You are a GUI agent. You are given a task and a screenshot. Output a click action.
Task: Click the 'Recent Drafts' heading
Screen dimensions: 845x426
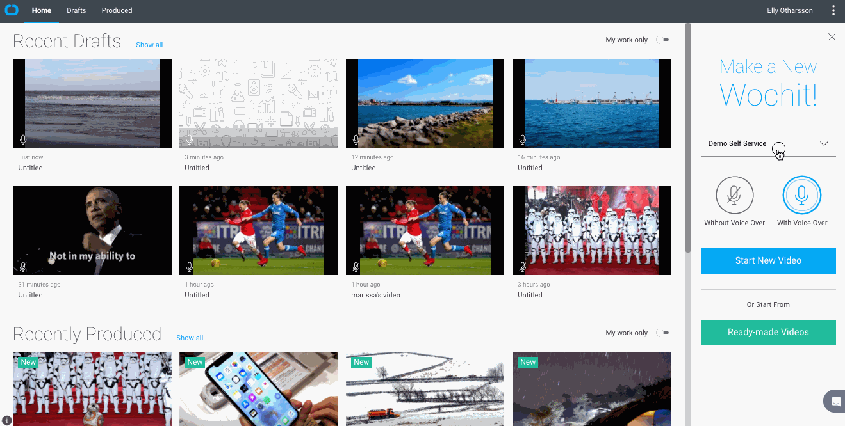pyautogui.click(x=67, y=41)
